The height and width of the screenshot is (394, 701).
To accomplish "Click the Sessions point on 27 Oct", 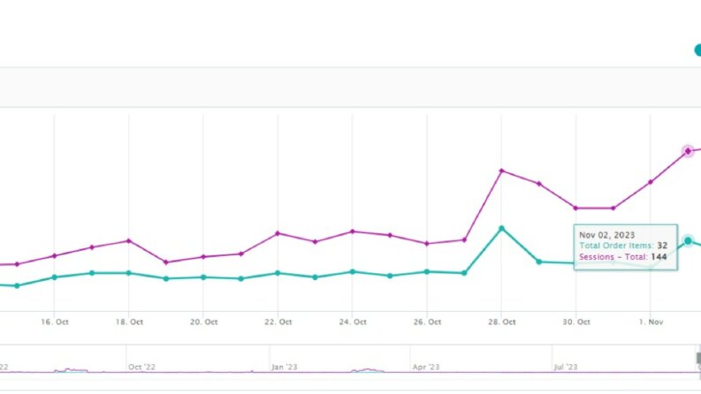I will tap(464, 240).
